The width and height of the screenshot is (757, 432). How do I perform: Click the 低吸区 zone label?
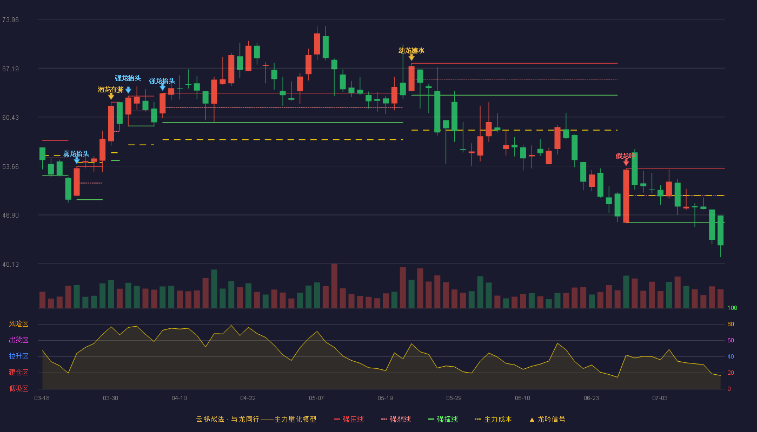coord(18,388)
